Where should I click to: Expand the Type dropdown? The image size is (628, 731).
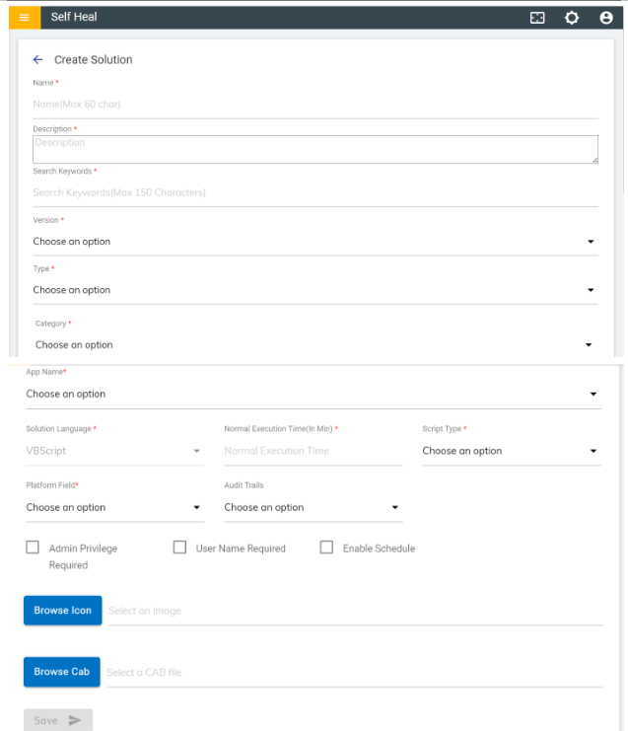[314, 290]
